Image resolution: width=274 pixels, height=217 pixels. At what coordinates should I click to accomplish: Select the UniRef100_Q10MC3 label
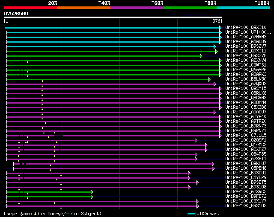pyautogui.click(x=246, y=145)
